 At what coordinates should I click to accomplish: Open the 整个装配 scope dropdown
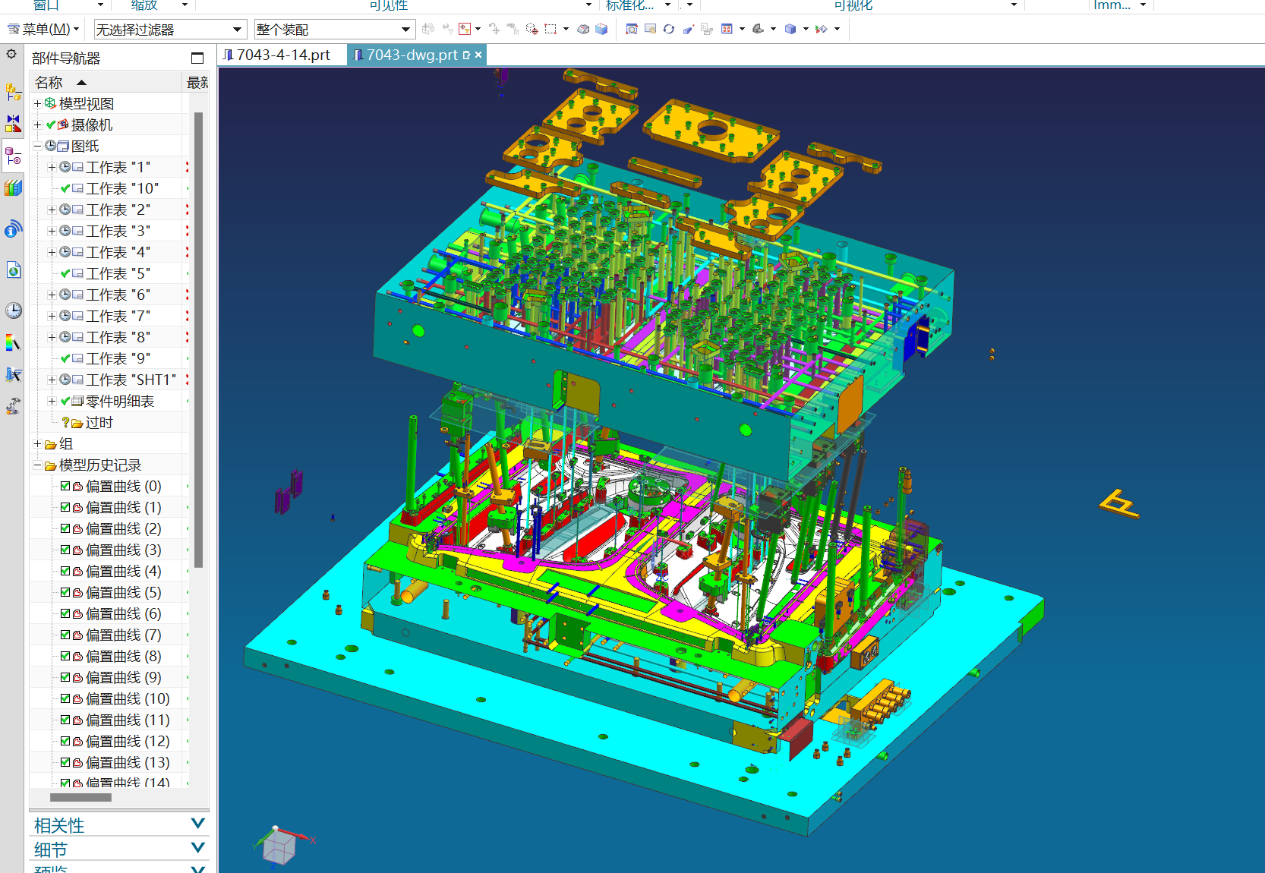334,30
